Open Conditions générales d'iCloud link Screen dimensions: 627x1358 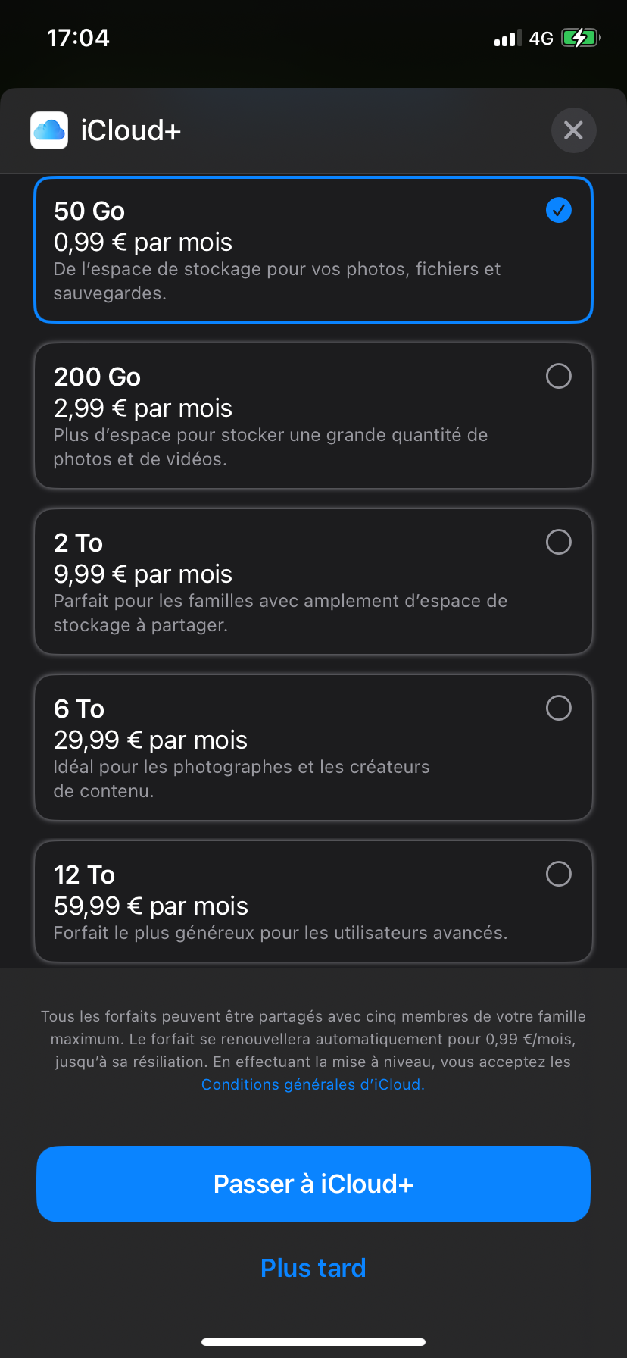coord(313,1084)
